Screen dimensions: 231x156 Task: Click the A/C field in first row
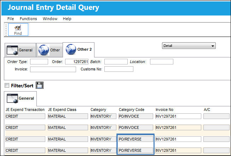216,116
